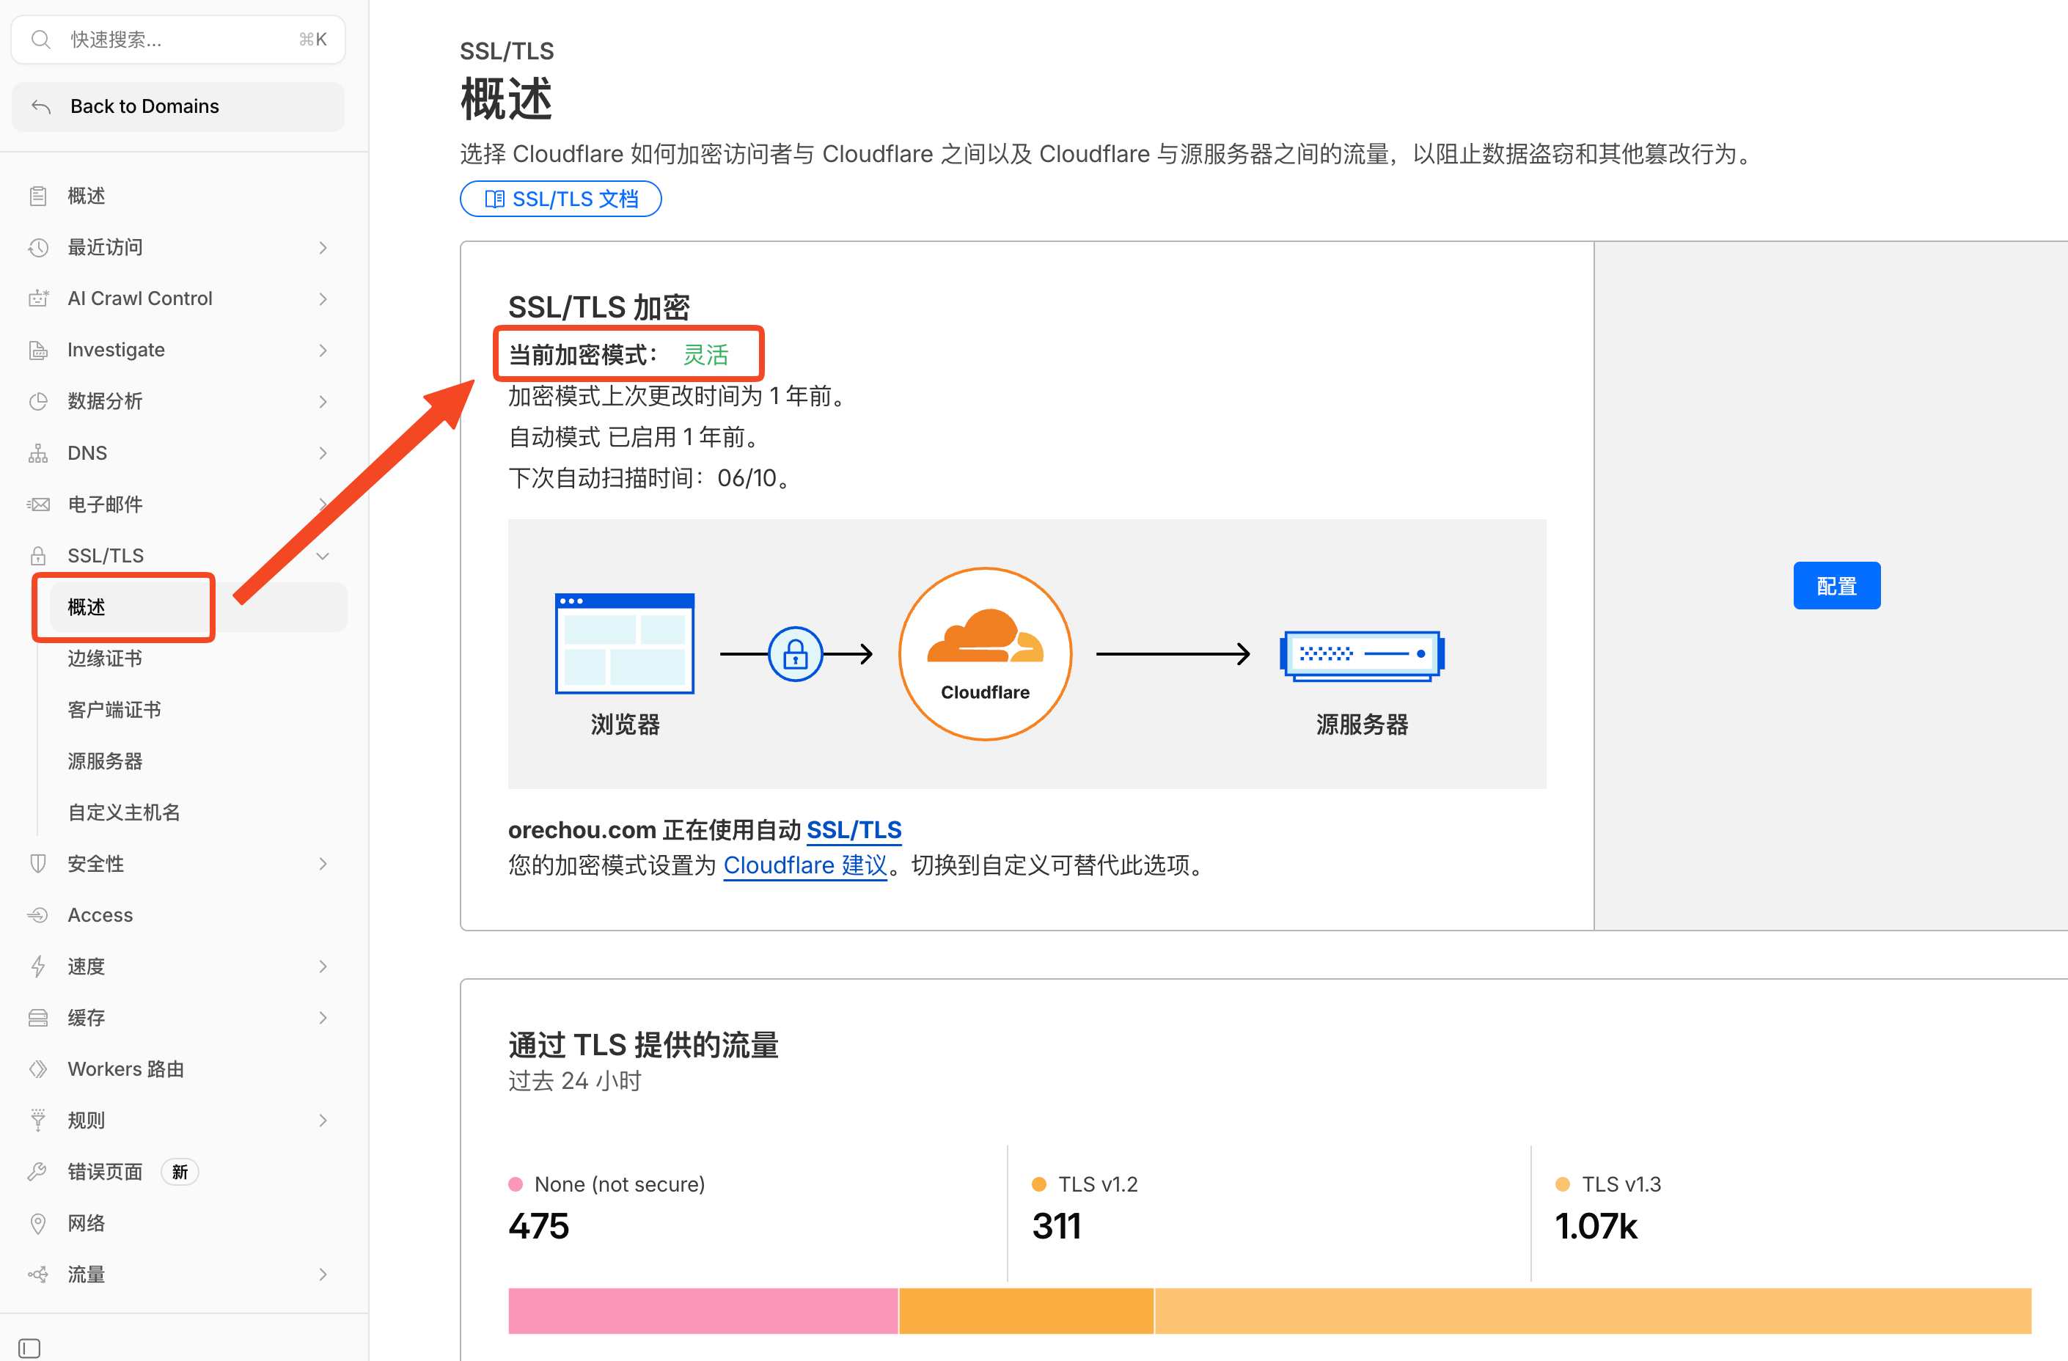Screen dimensions: 2068x1361
Task: Click the AI Crawl Control robot icon
Action: (38, 298)
